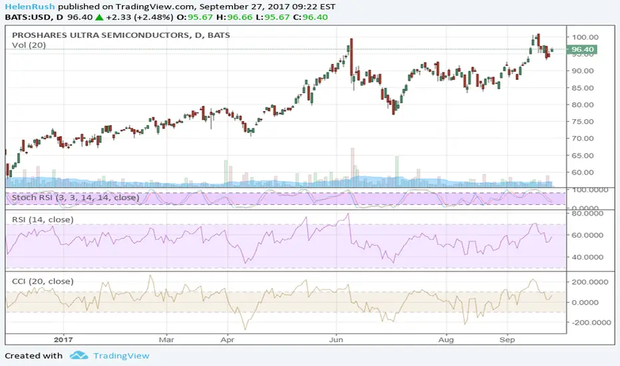Screen dimensions: 620x366
Task: Click the 100.00 price axis value
Action: tap(585, 37)
